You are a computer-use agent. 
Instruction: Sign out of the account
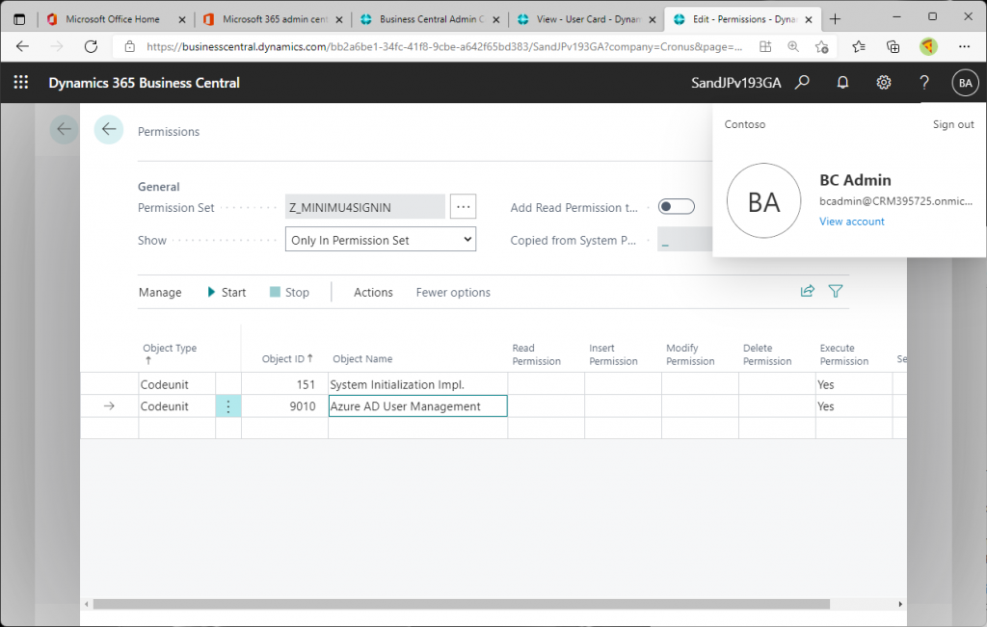click(x=953, y=124)
